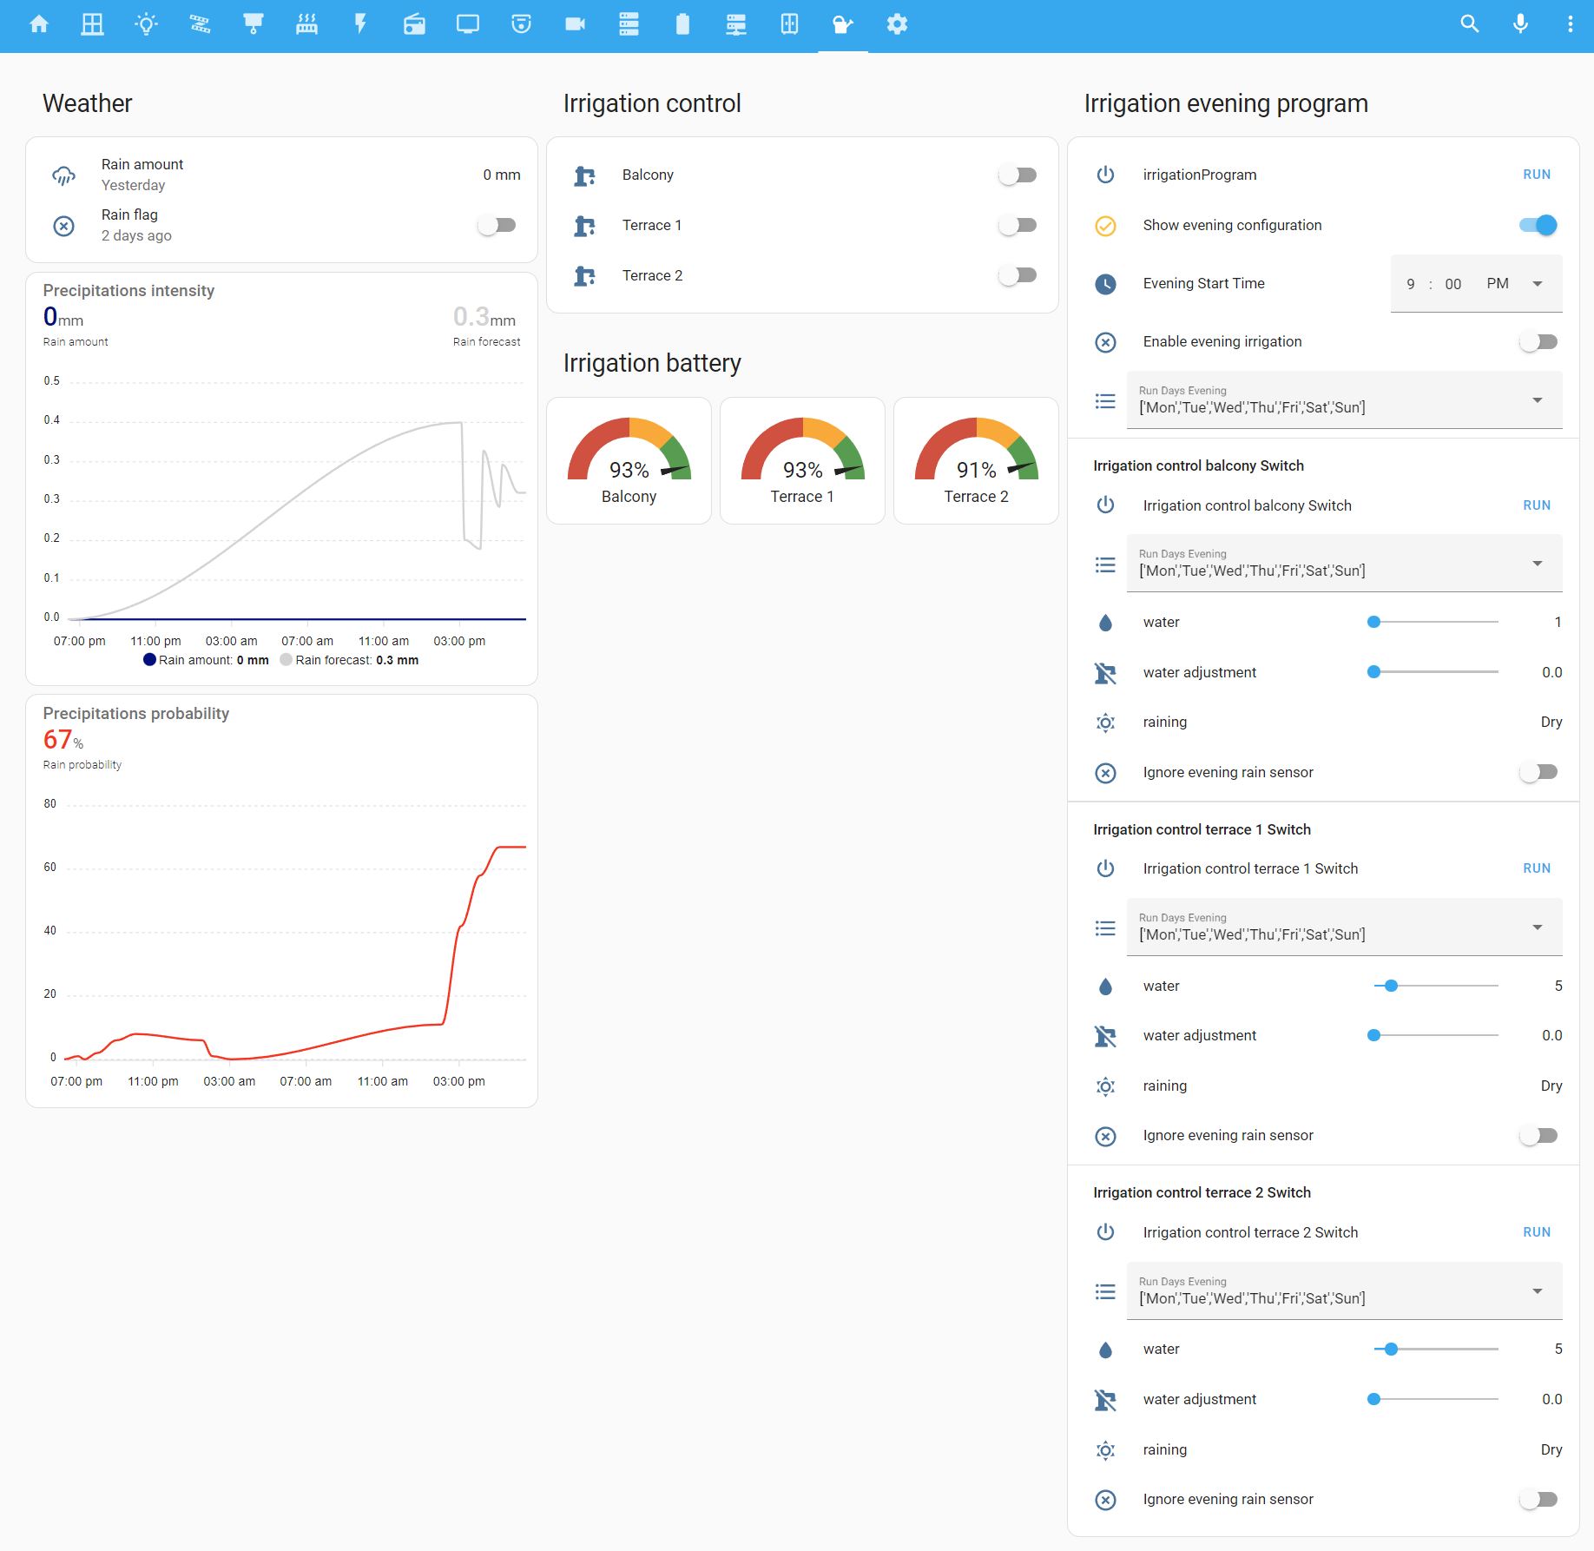This screenshot has width=1594, height=1551.
Task: Click the Terrace 1 battery gauge
Action: click(x=801, y=460)
